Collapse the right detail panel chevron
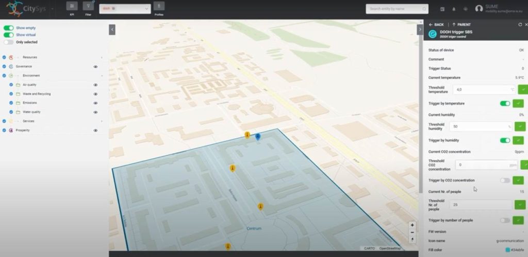528x257 pixels. 420,29
